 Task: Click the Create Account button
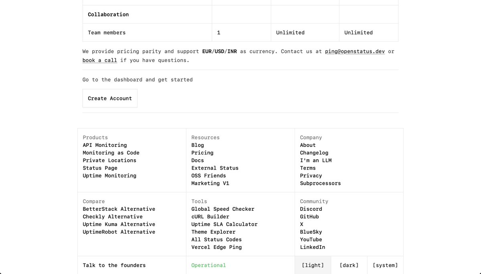[x=110, y=98]
